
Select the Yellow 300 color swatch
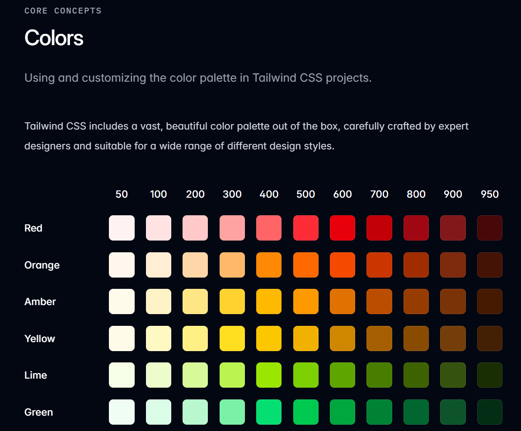point(232,338)
